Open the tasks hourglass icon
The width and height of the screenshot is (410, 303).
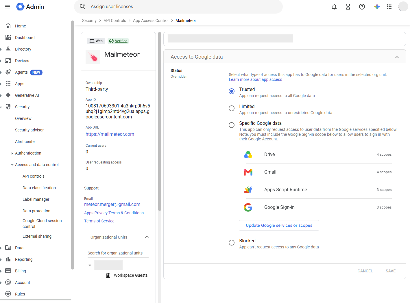[x=348, y=7]
